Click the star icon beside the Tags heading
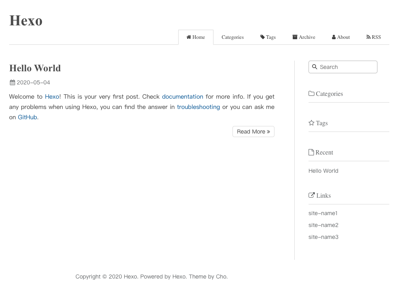402x290 pixels. click(311, 123)
